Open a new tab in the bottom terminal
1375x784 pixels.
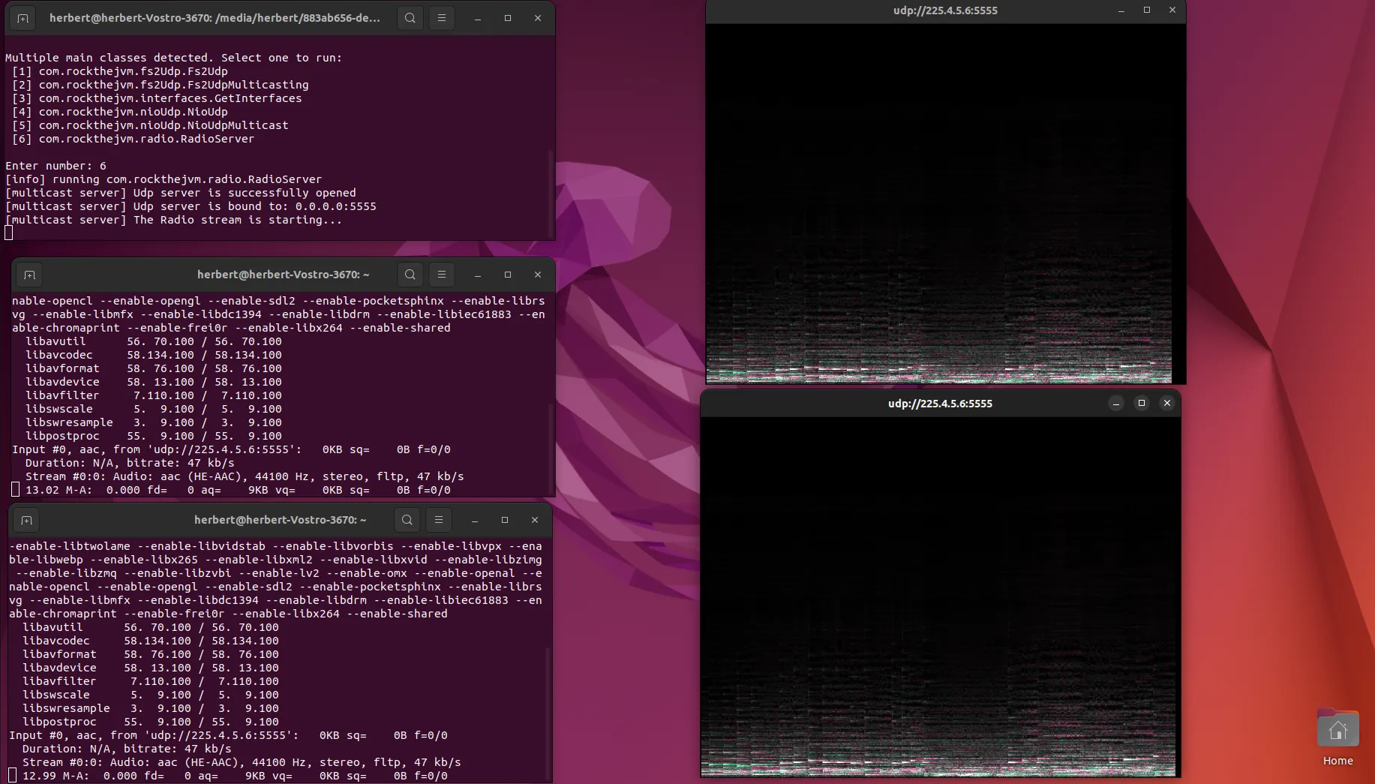click(x=26, y=520)
